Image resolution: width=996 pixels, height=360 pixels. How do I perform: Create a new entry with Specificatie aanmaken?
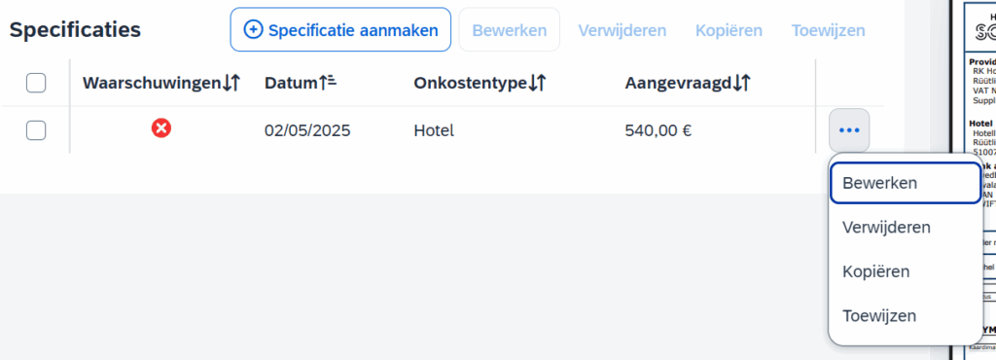pyautogui.click(x=340, y=30)
